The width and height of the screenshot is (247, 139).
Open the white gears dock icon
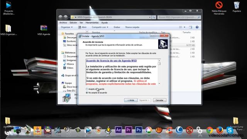click(200, 130)
